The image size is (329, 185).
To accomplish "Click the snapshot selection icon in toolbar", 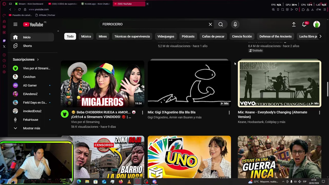I will click(x=282, y=10).
